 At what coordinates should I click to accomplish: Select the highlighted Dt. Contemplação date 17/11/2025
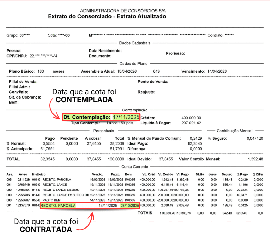point(126,117)
